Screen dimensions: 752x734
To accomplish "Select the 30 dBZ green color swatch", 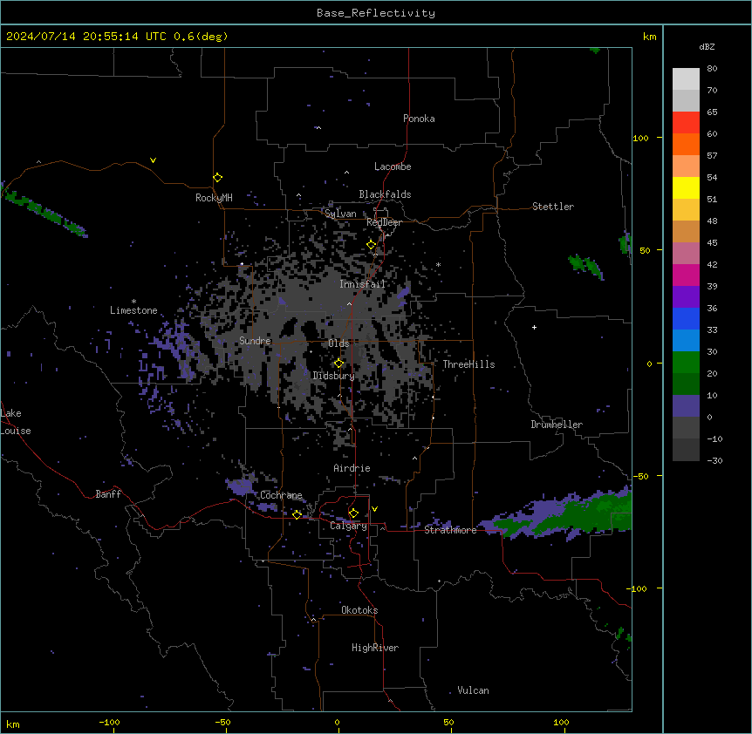I will pos(686,363).
